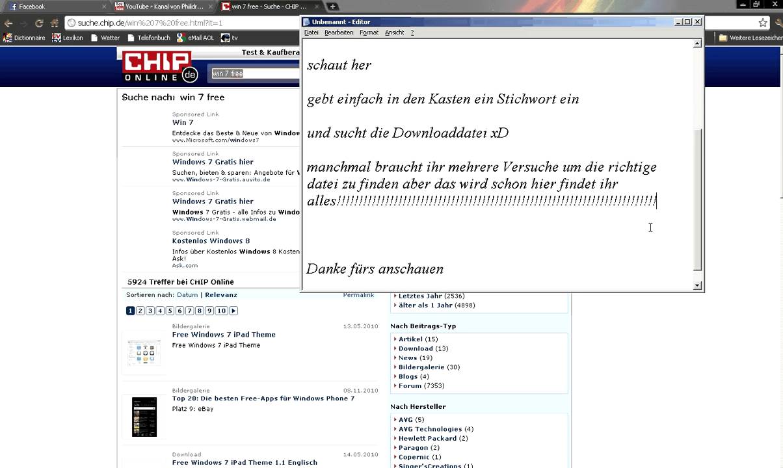Screen dimensions: 783x468
Task: Open the ? help menu in Editor
Action: tap(412, 32)
